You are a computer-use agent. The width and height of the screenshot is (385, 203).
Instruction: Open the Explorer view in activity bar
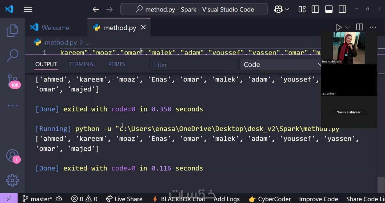click(12, 31)
